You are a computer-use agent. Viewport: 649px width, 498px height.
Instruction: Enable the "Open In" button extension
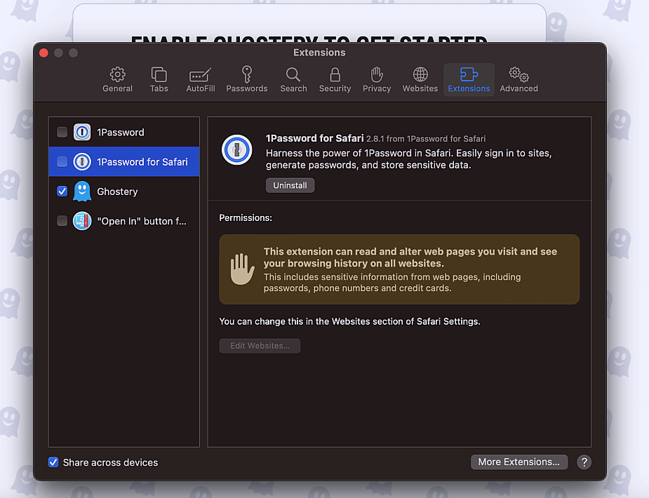[x=62, y=220]
